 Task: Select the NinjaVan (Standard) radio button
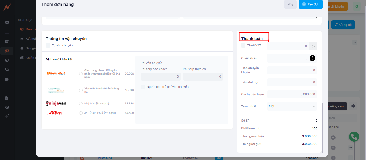point(81,104)
